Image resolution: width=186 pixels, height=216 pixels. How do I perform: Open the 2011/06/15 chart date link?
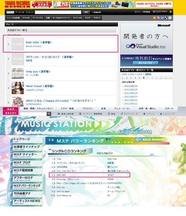click(131, 90)
